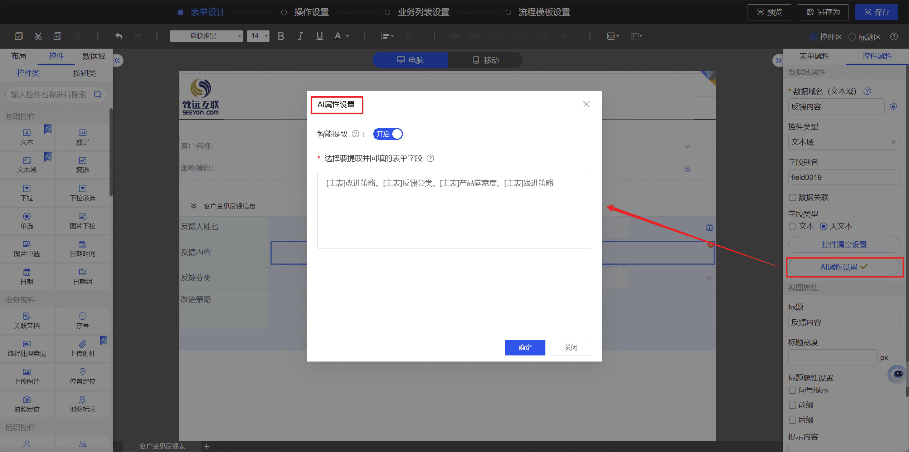Switch to the 按钮类 tab
The image size is (909, 452).
tap(84, 73)
